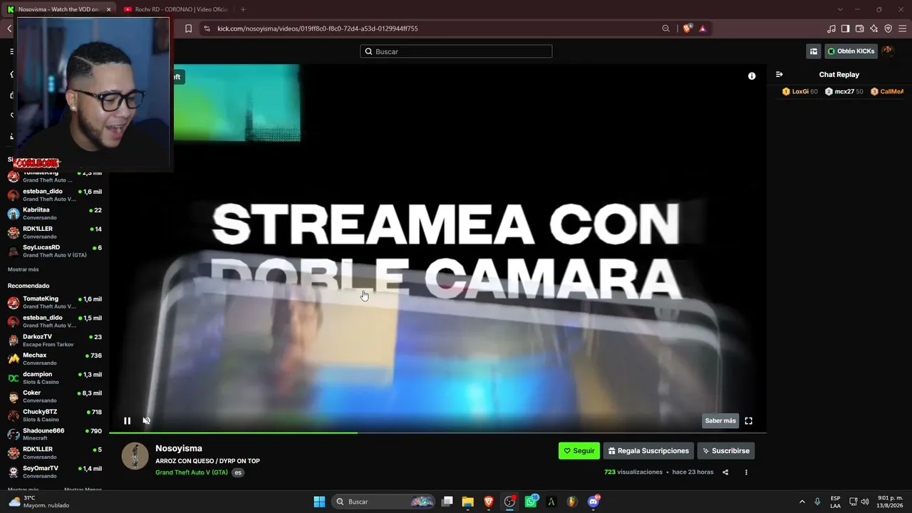Select LoxGi in chat leaderboard
912x513 pixels.
click(800, 91)
